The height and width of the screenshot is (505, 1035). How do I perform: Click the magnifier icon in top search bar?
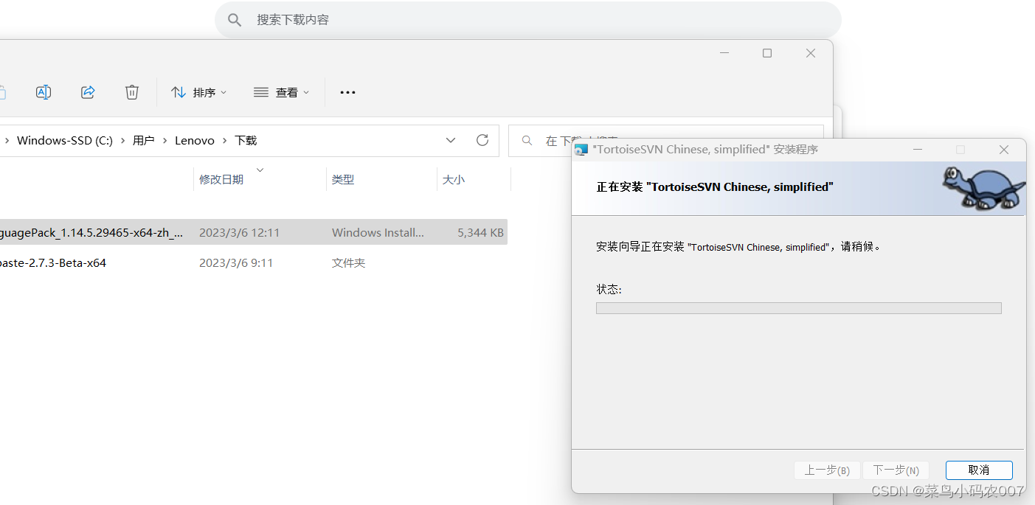[x=235, y=20]
